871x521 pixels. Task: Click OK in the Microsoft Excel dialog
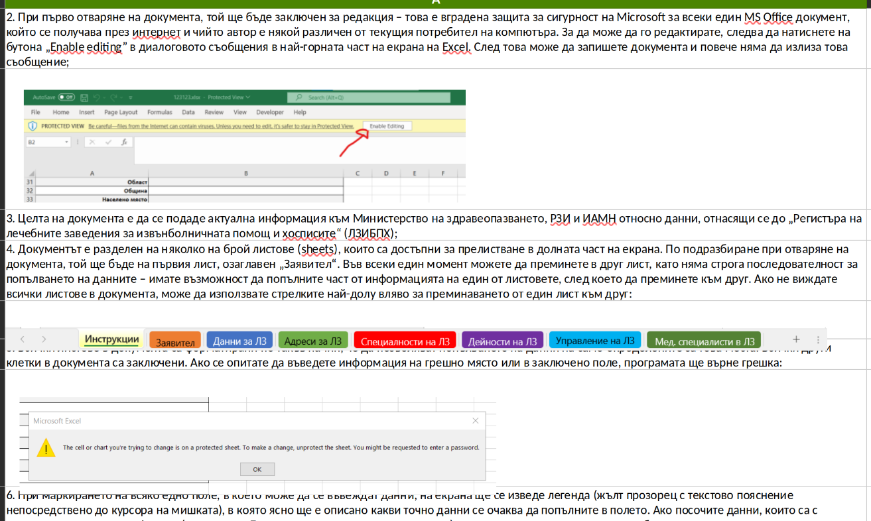point(257,469)
